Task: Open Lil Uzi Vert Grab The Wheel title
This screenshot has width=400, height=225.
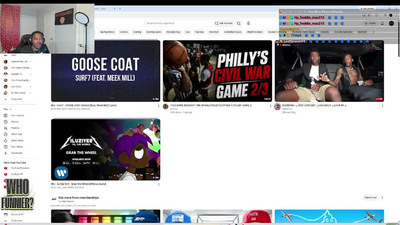Action: 78,184
